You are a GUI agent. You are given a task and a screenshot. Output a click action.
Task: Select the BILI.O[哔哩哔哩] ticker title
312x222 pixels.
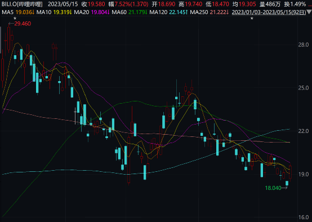pyautogui.click(x=23, y=4)
